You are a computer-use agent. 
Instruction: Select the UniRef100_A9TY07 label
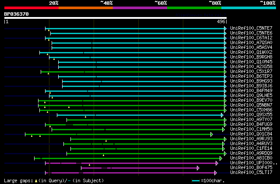(x=251, y=120)
